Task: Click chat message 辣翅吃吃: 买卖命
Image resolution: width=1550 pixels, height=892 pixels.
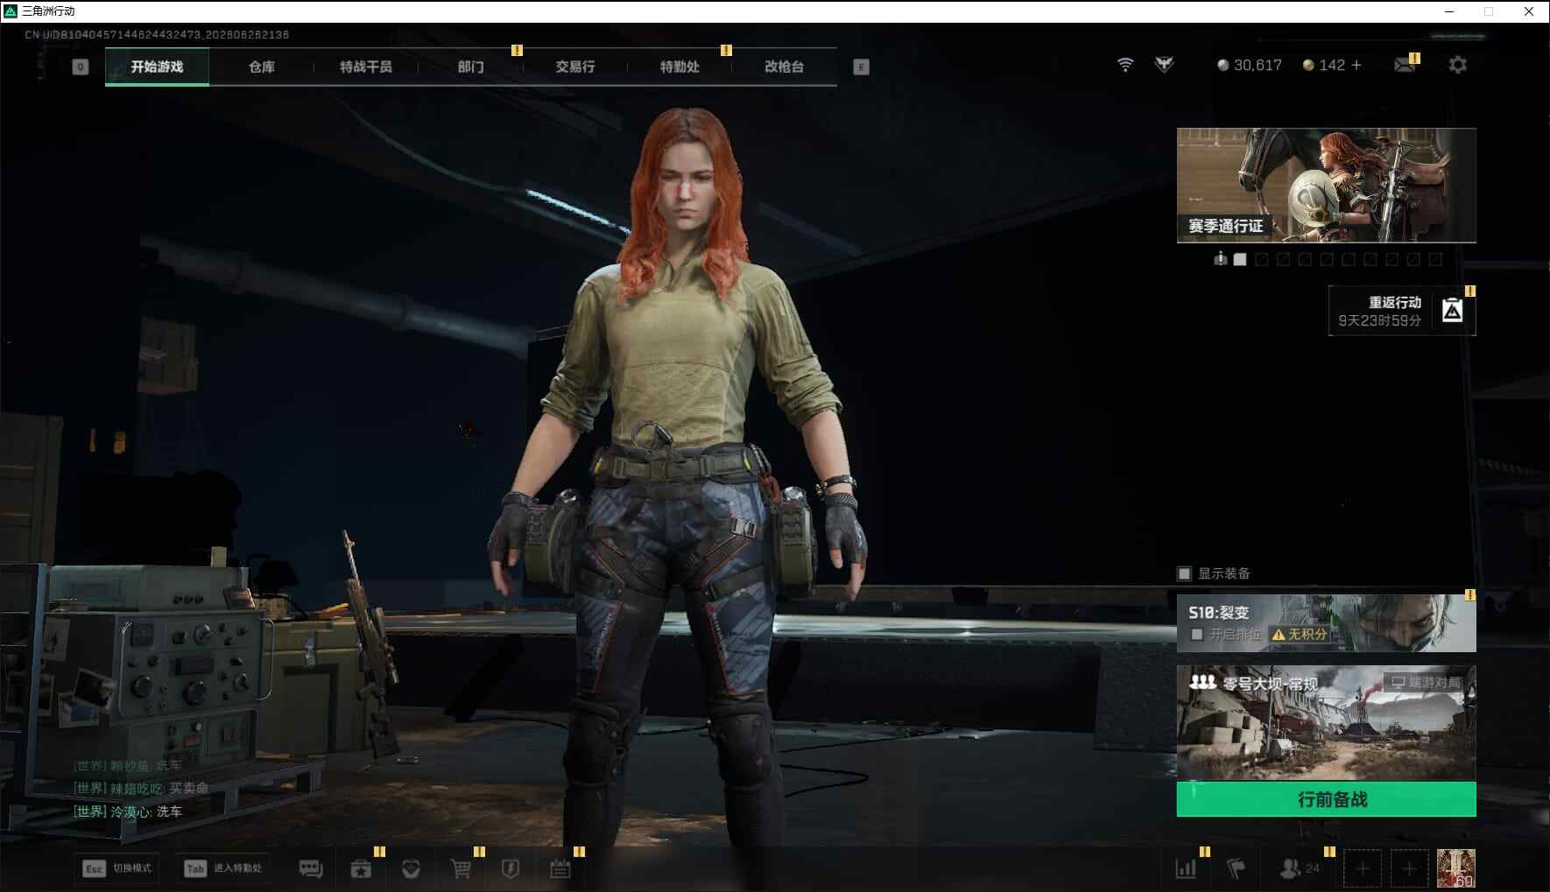Action: coord(141,789)
